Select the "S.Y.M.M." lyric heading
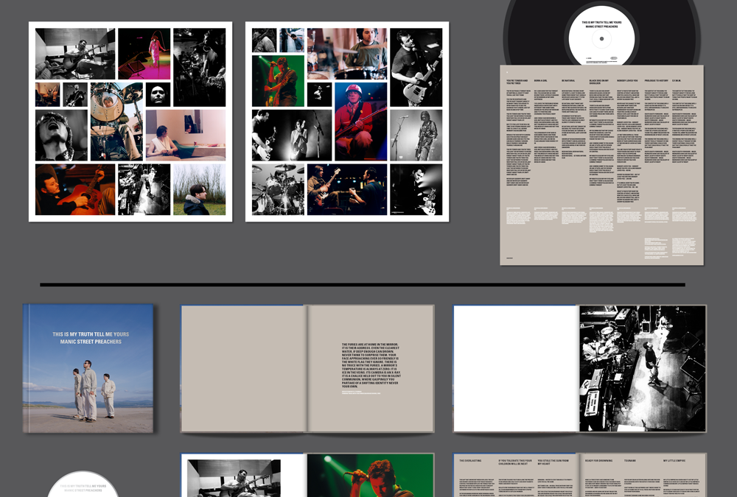 [x=677, y=81]
